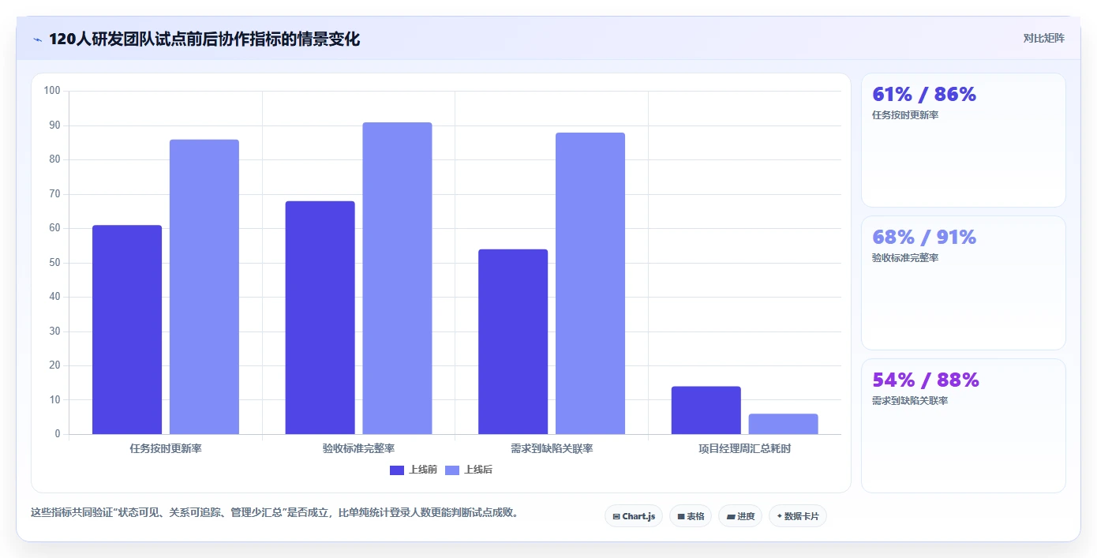Click the Chart.js tag pill

coord(634,516)
